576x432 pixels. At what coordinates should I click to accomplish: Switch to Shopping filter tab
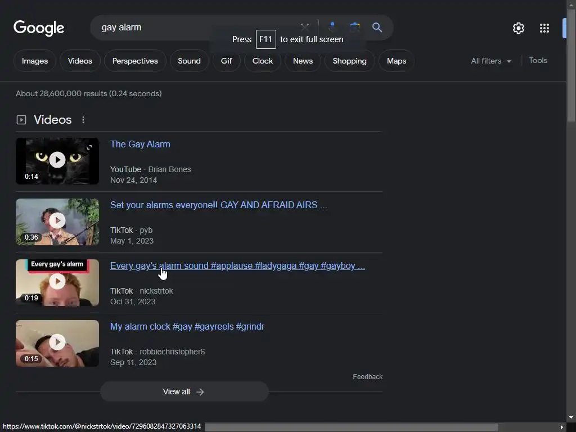[x=349, y=61]
